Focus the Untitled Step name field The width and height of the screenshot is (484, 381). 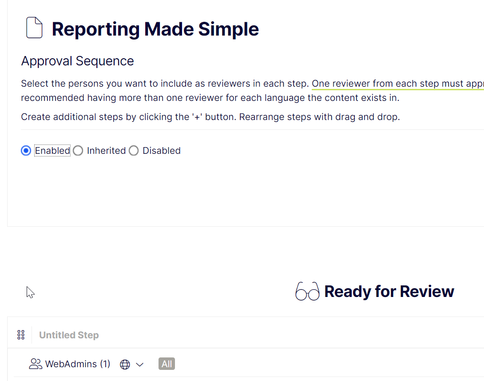pyautogui.click(x=69, y=335)
